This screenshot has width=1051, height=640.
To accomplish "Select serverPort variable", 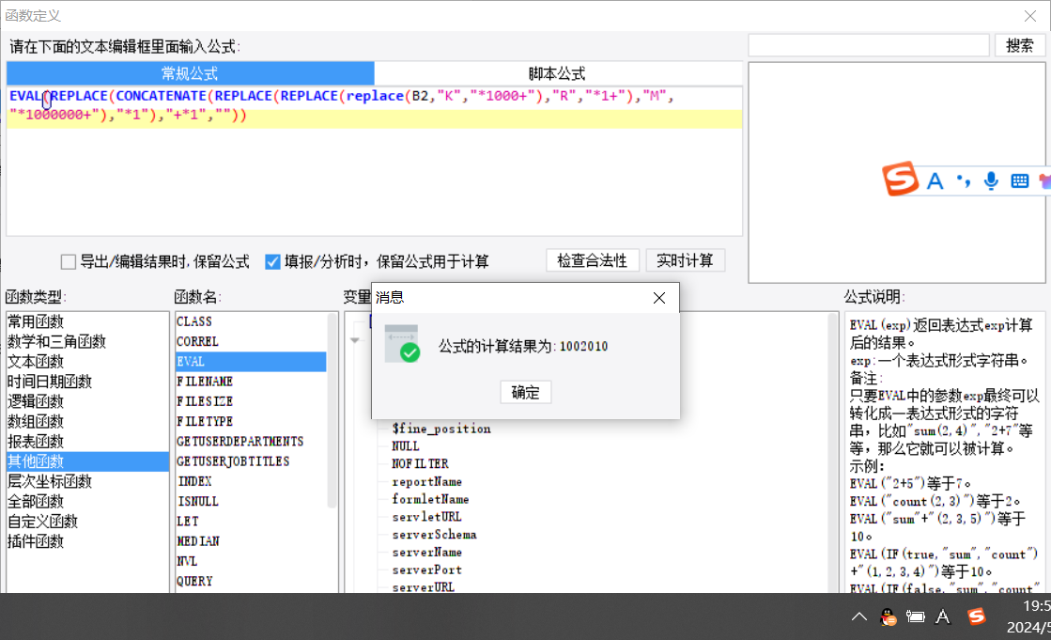I will pyautogui.click(x=427, y=570).
